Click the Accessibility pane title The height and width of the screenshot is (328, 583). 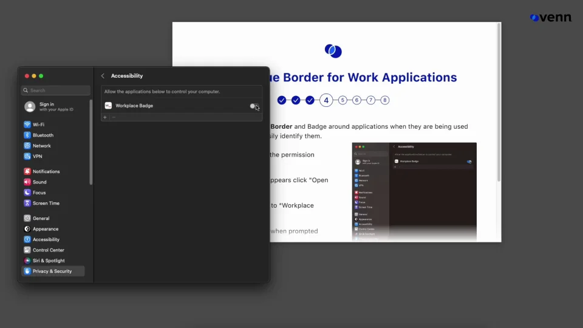127,76
